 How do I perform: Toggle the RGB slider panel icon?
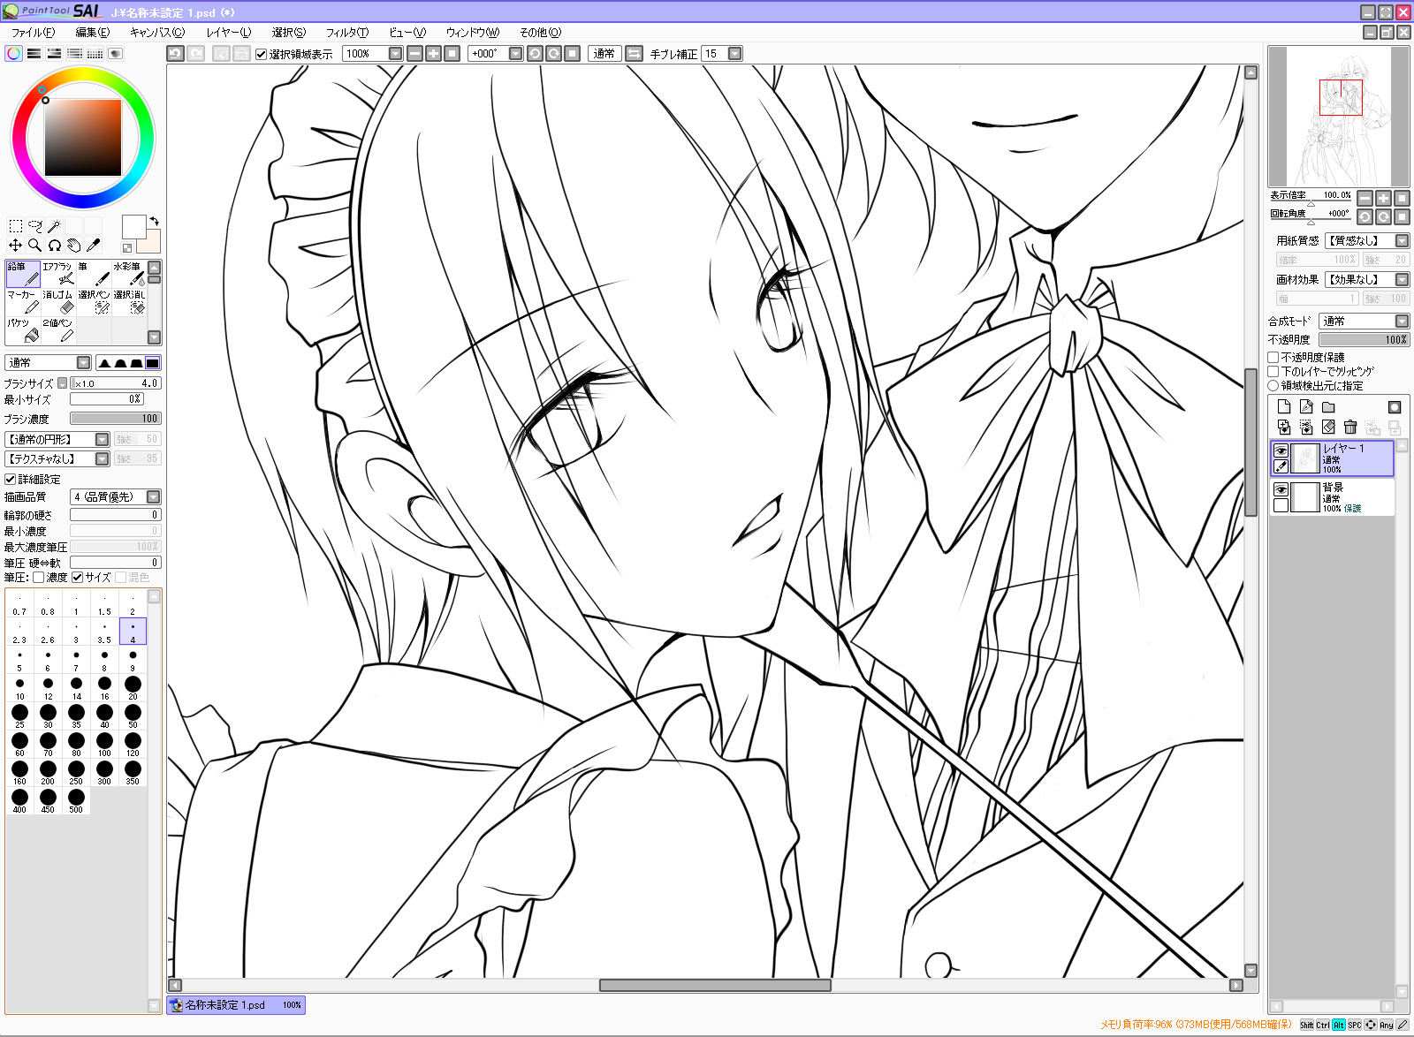34,54
